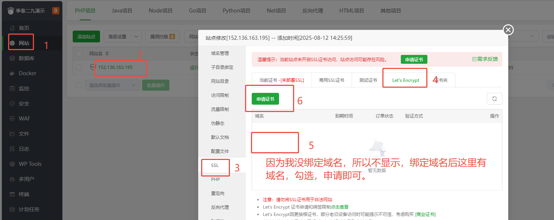Select the 商用SSL证书 tab
The image size is (554, 220).
coord(331,80)
